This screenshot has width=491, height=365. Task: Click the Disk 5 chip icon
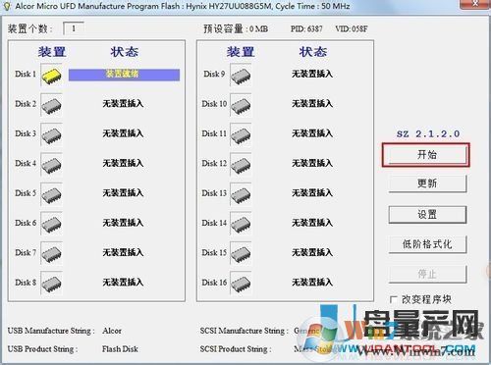51,194
